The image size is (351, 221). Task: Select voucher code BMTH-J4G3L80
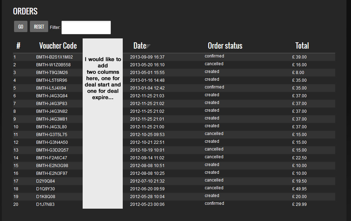51,127
